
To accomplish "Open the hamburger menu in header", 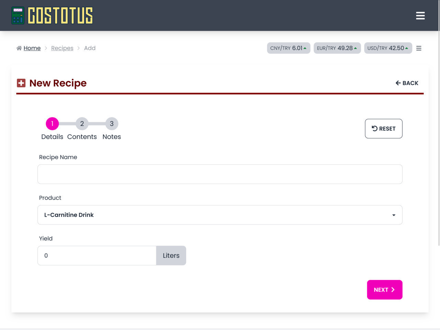I will pyautogui.click(x=420, y=15).
